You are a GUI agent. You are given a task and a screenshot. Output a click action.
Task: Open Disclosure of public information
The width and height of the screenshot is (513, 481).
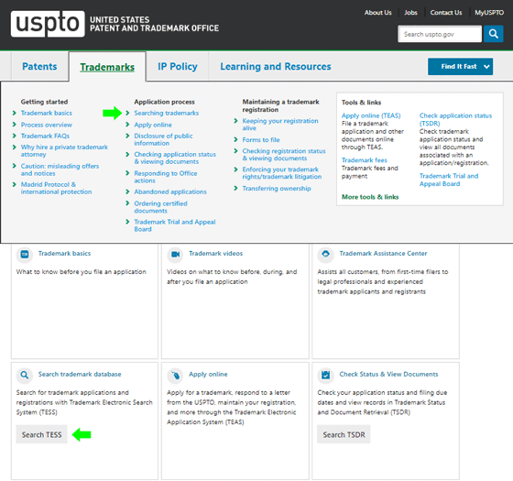(x=163, y=139)
